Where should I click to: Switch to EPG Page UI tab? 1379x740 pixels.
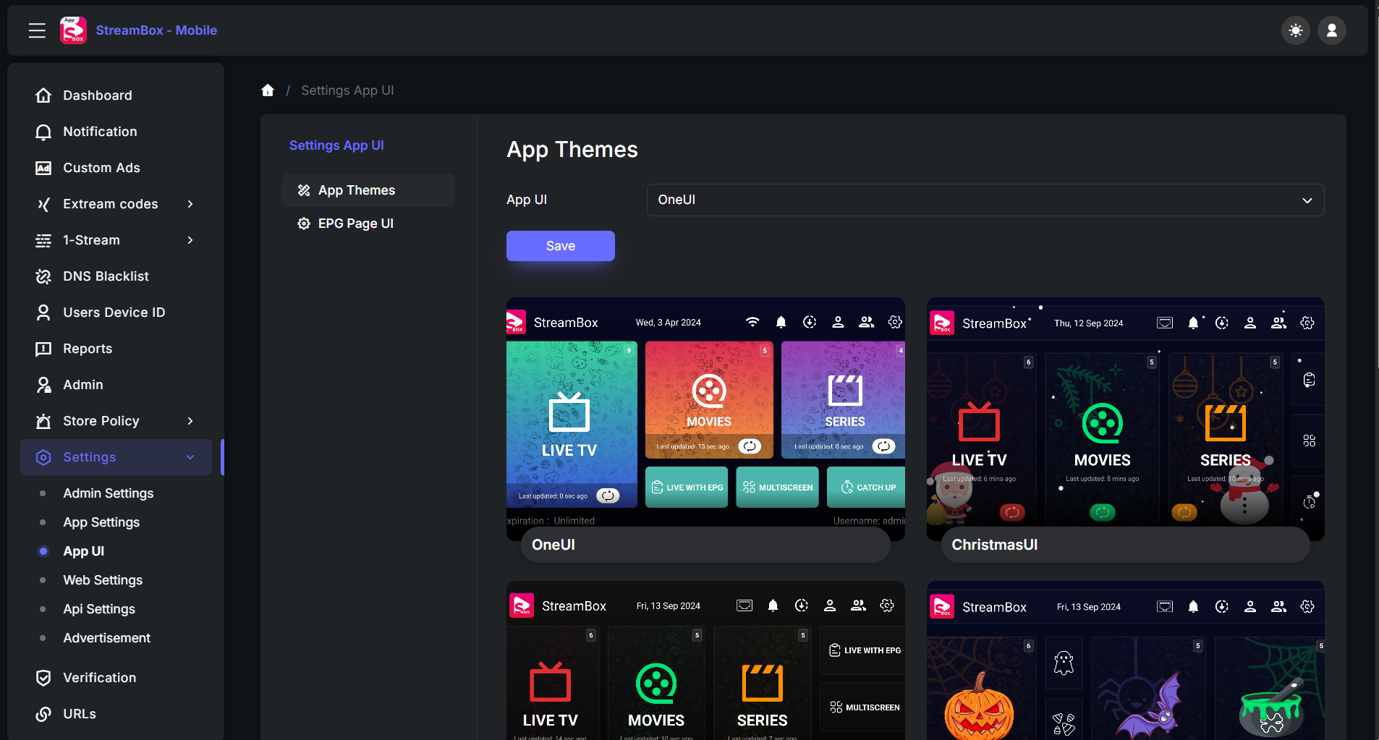[368, 224]
